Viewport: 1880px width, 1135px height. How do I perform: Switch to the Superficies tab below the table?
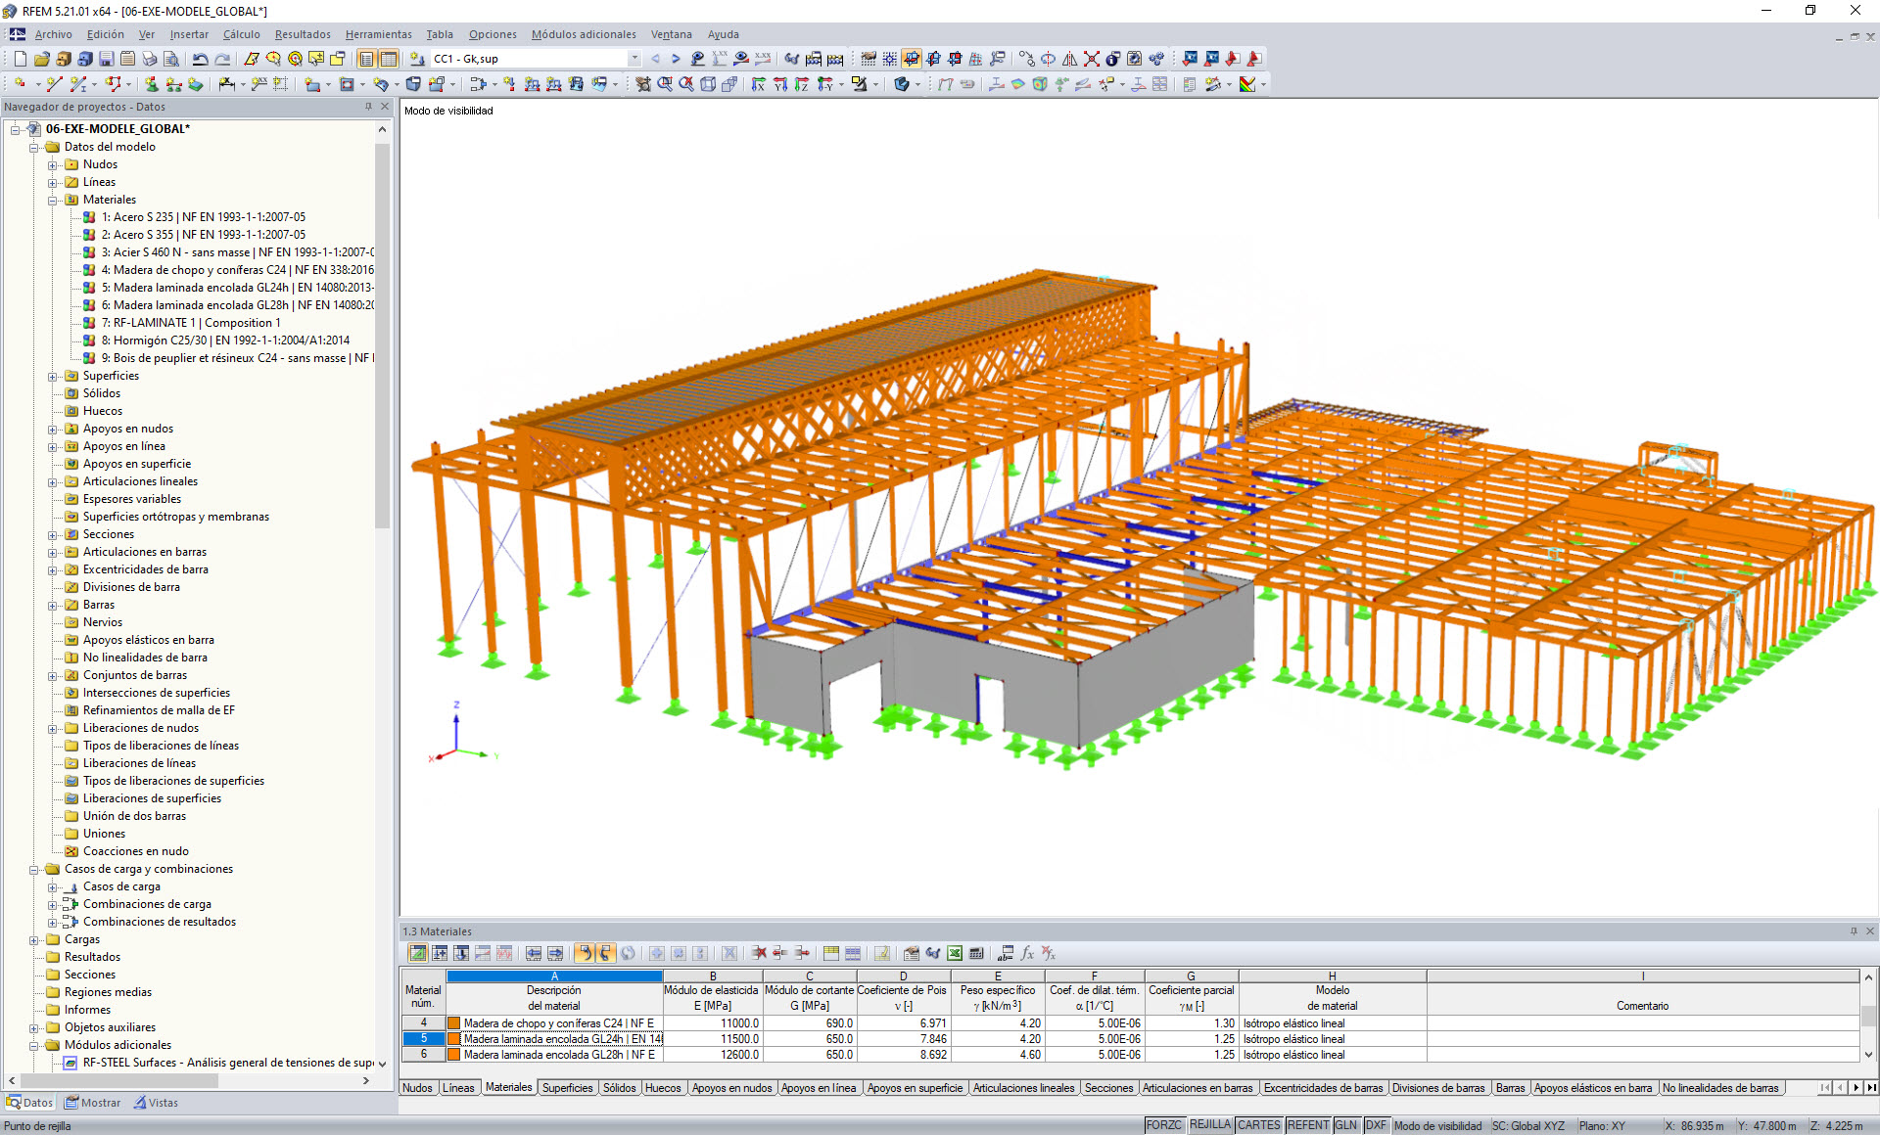pyautogui.click(x=567, y=1087)
